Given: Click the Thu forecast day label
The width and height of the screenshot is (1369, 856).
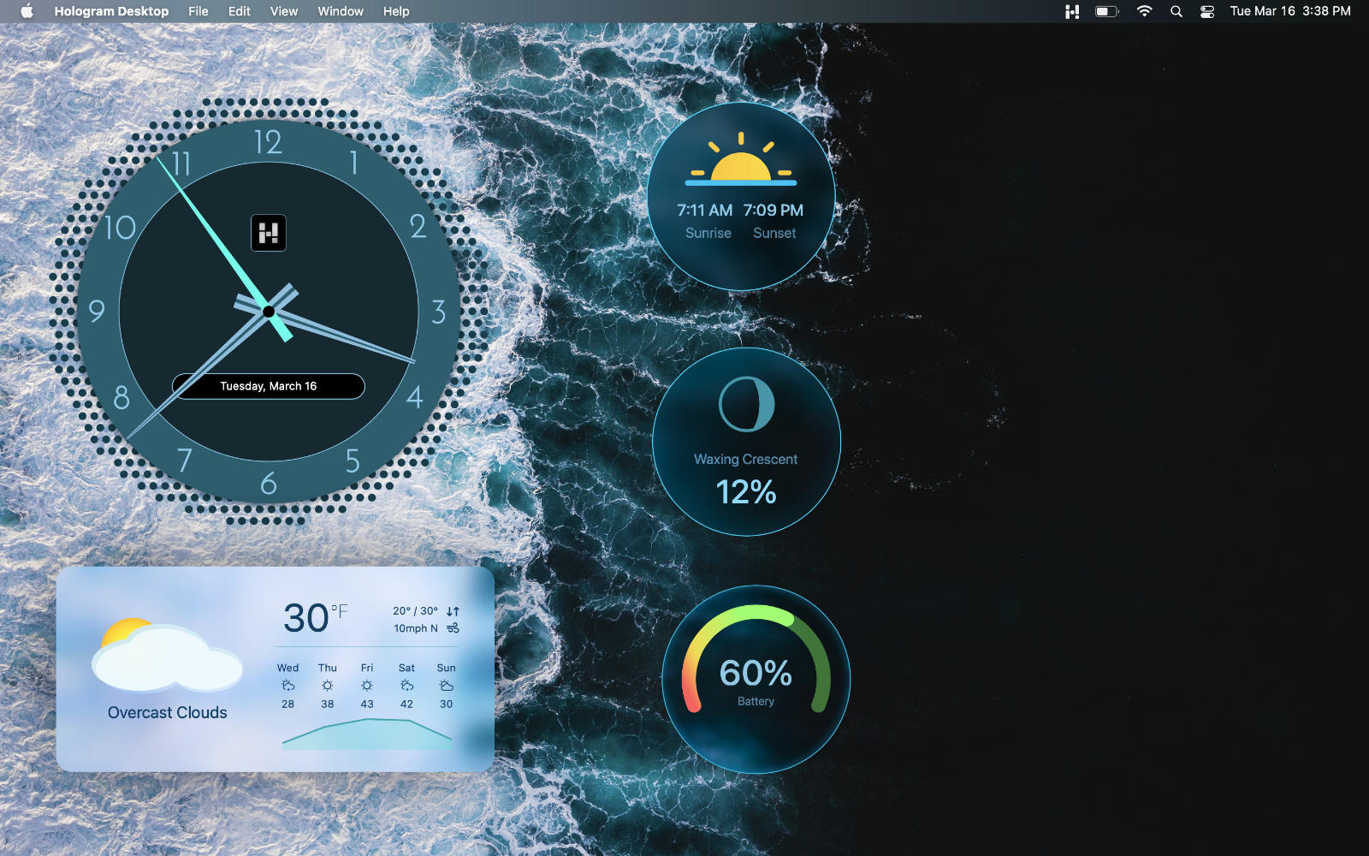Looking at the screenshot, I should pyautogui.click(x=328, y=668).
